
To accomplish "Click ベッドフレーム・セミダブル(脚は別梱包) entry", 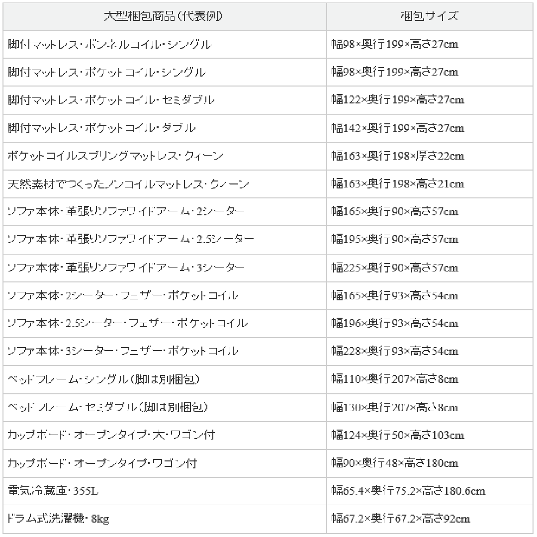I will (108, 407).
